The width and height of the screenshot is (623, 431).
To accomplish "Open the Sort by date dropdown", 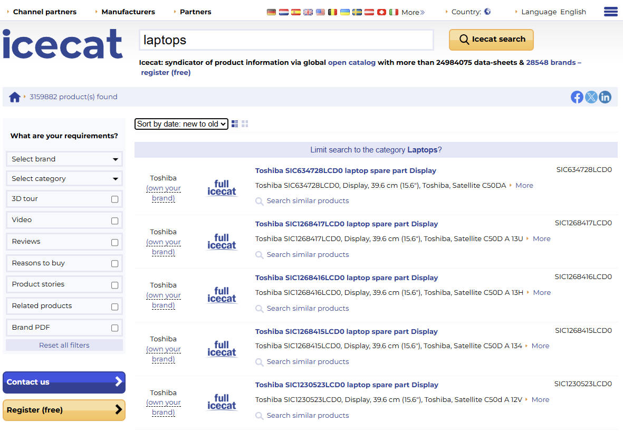I will click(x=181, y=124).
